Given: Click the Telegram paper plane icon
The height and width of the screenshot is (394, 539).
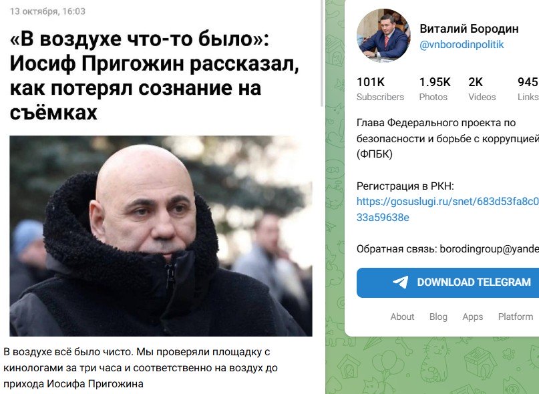Looking at the screenshot, I should (401, 282).
